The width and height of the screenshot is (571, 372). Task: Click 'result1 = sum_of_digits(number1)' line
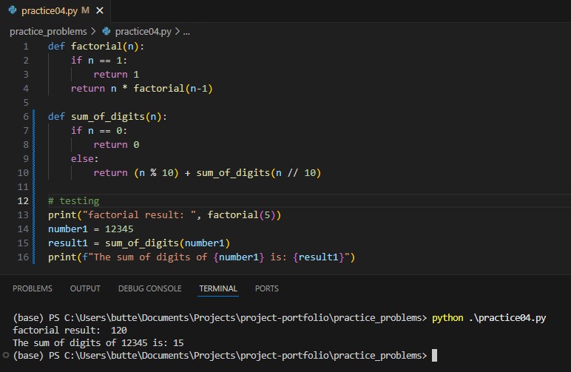coord(139,243)
